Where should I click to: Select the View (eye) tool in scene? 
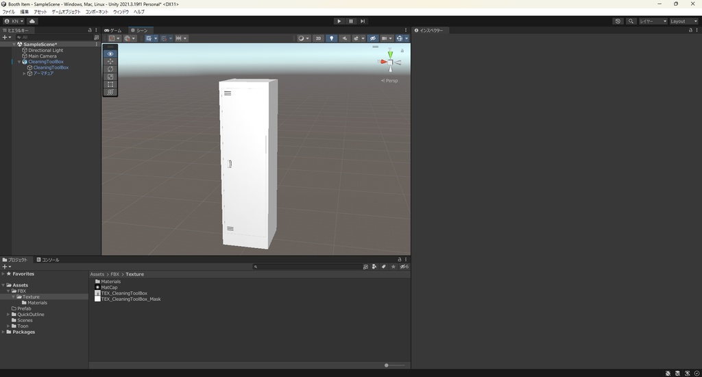point(110,53)
